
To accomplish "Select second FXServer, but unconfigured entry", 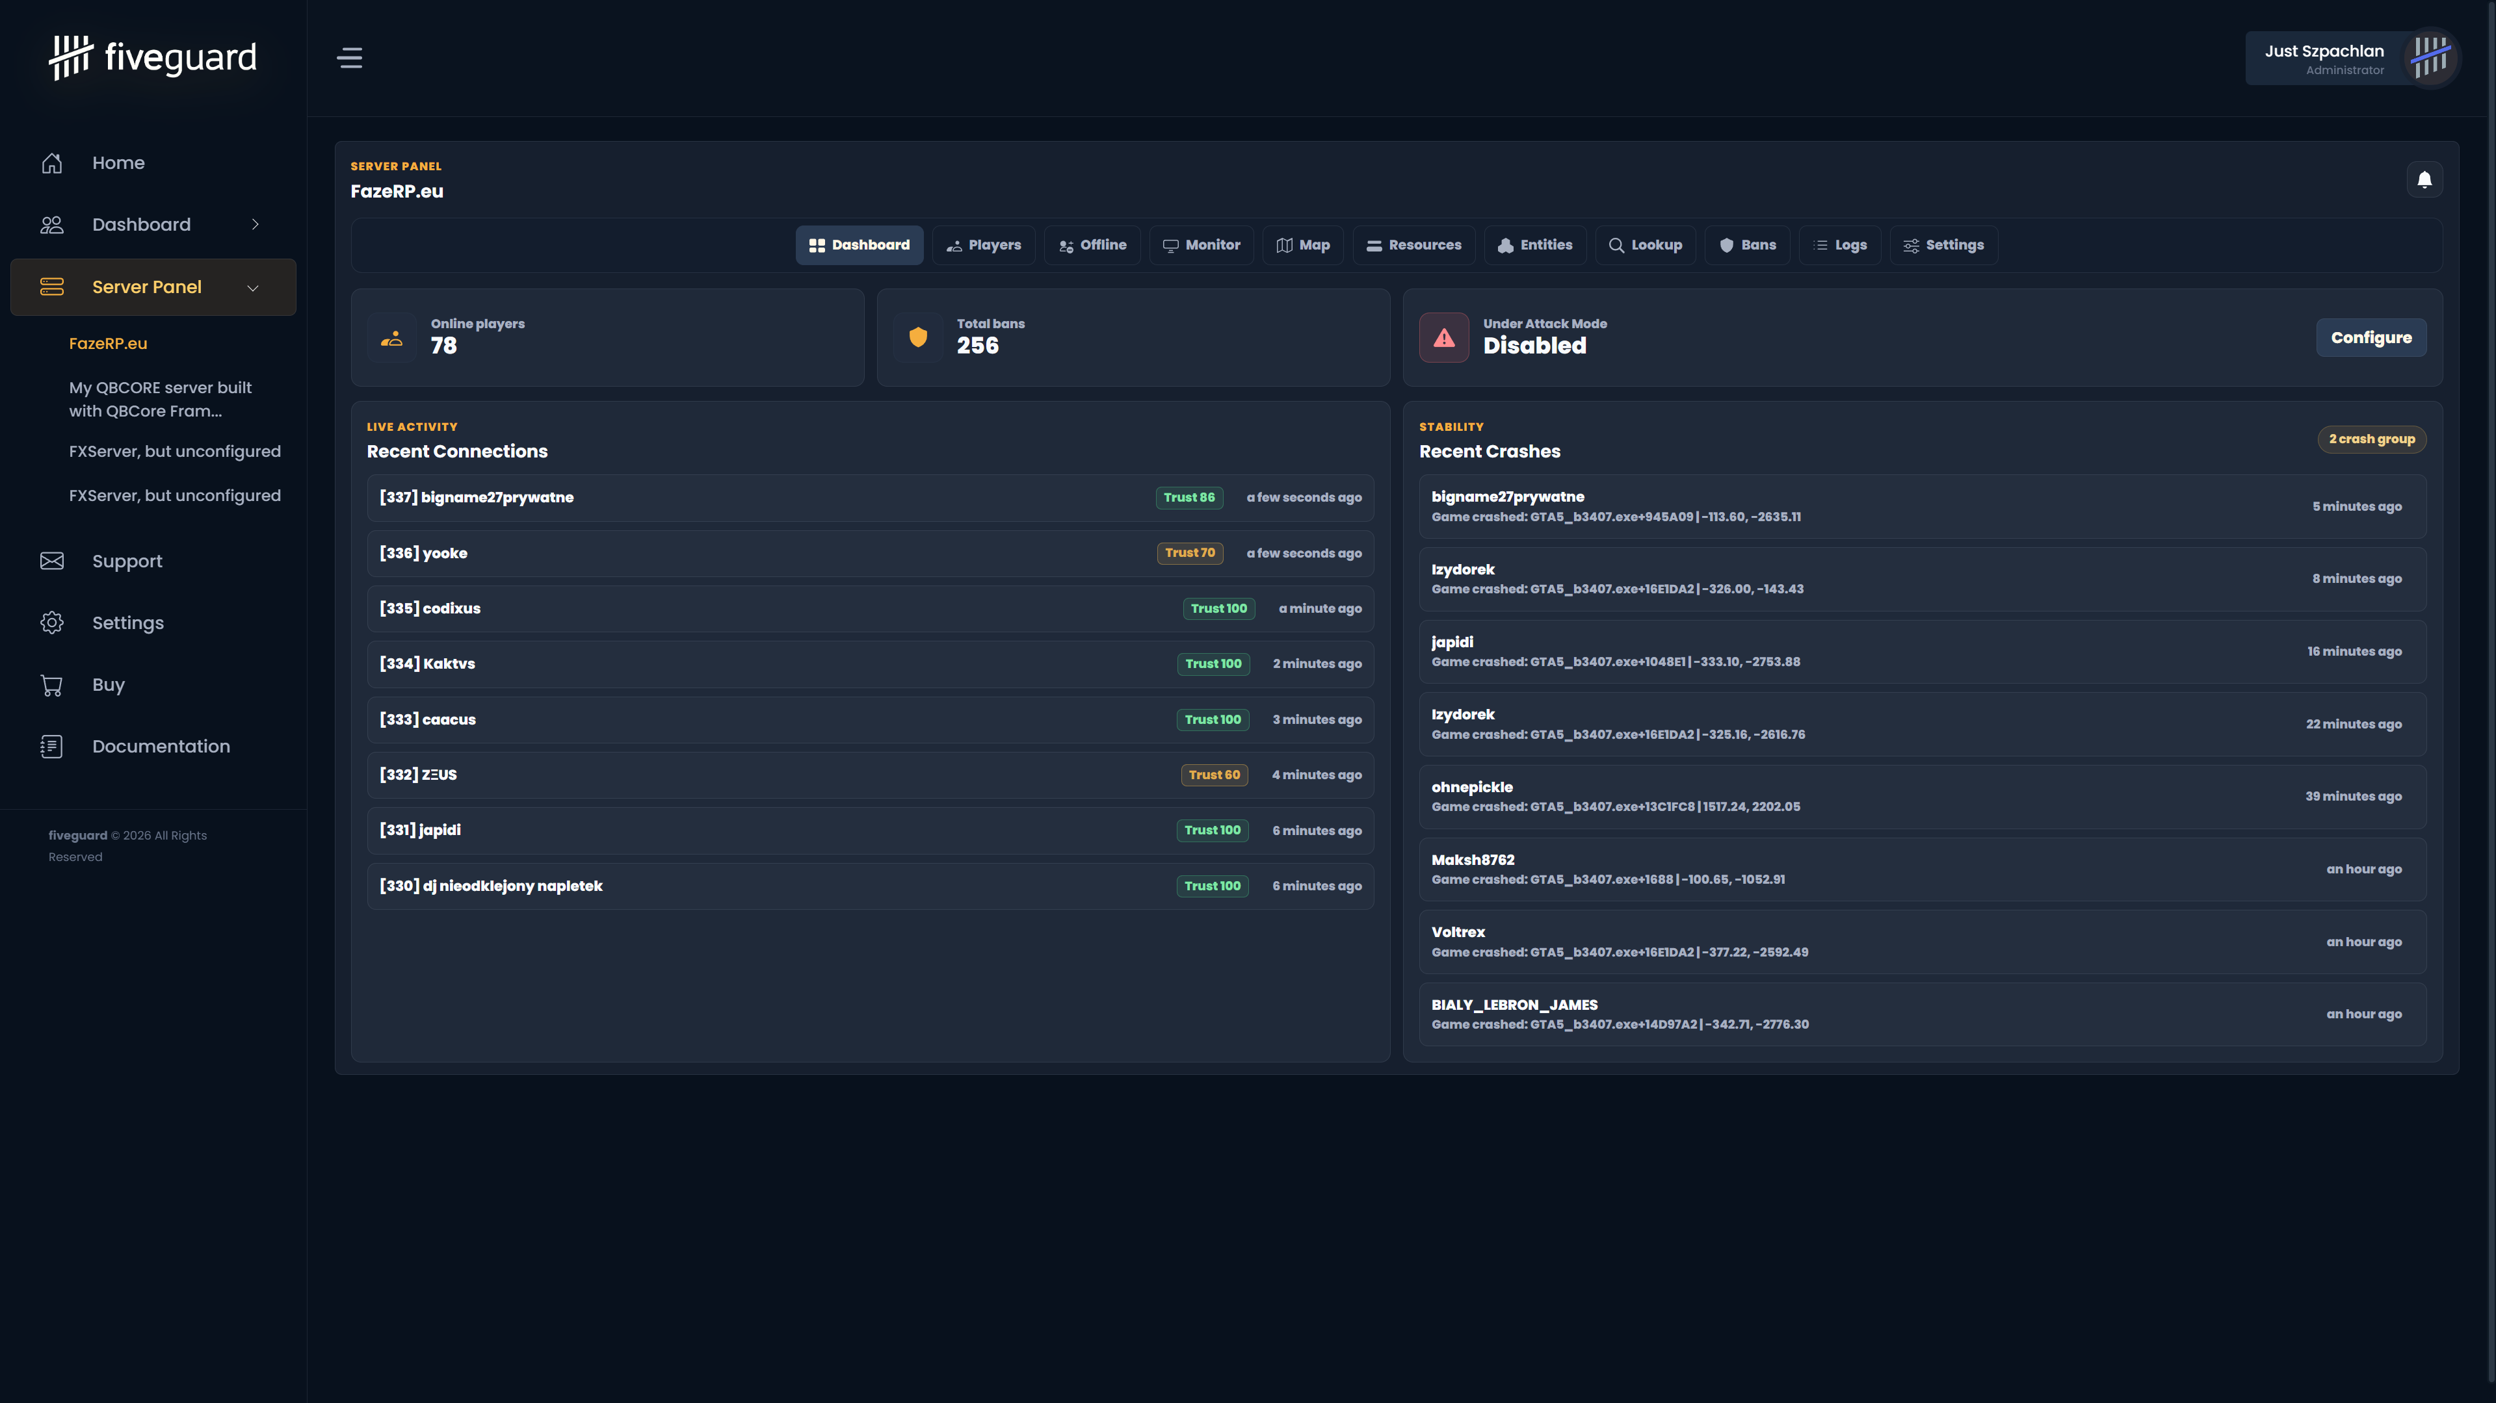I will 174,496.
